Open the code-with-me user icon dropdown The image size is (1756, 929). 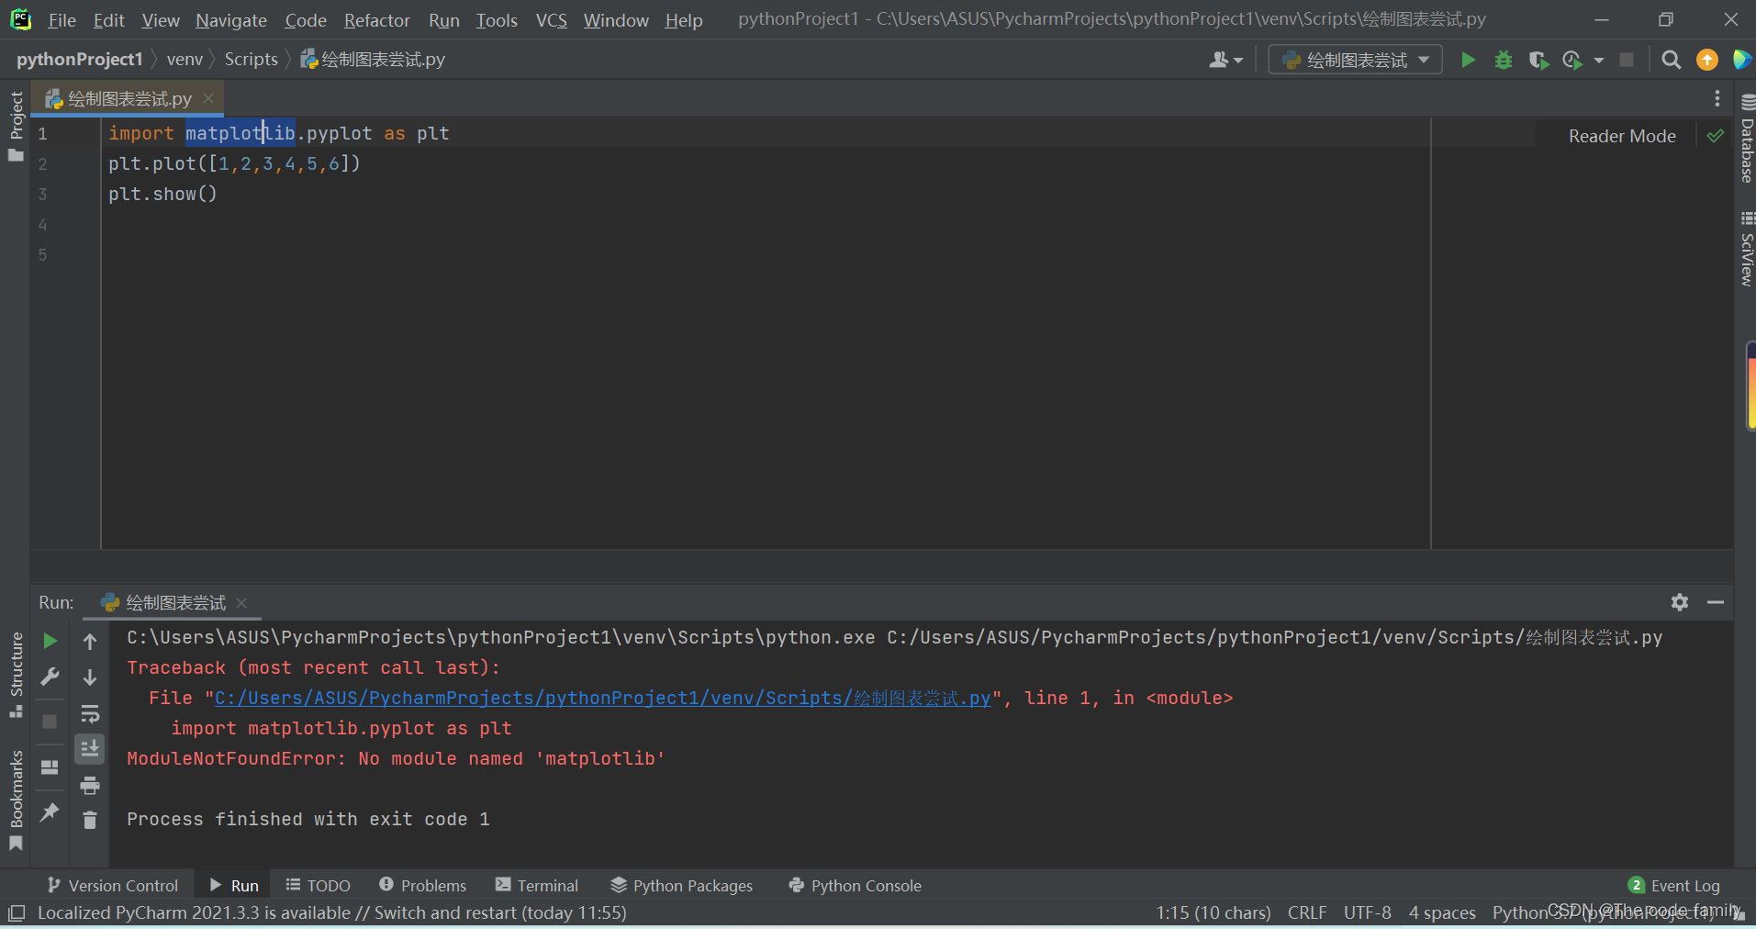coord(1225,60)
